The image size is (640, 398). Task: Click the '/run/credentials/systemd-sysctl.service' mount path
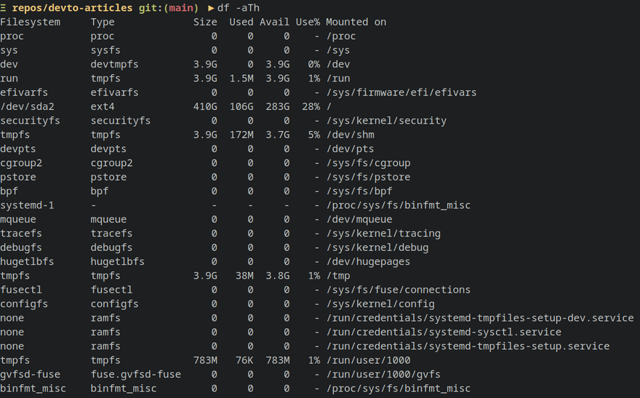[x=443, y=332]
